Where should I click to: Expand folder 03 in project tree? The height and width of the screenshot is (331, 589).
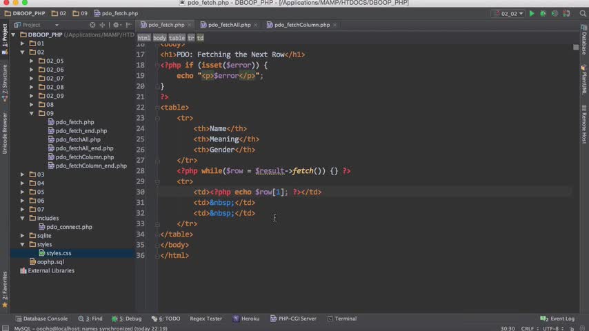pyautogui.click(x=23, y=174)
